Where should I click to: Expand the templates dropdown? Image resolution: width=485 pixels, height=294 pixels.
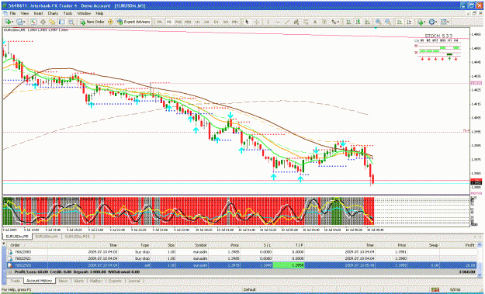click(x=449, y=22)
